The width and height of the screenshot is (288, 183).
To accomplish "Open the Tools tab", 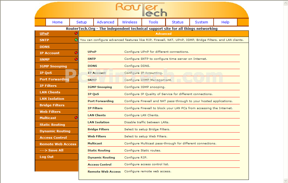I will click(x=153, y=22).
